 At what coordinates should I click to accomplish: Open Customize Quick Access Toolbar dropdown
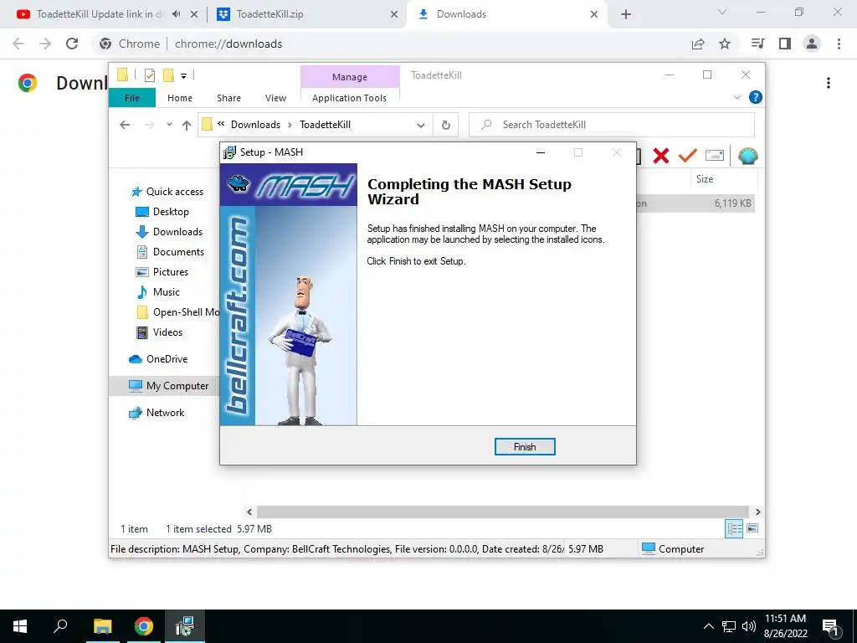coord(183,76)
